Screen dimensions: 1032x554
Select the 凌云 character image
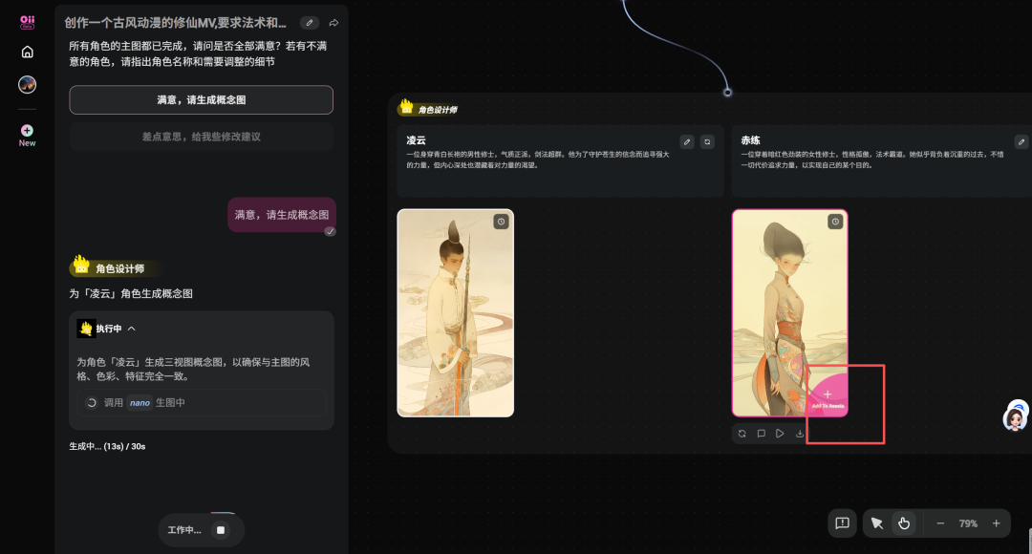coord(456,313)
